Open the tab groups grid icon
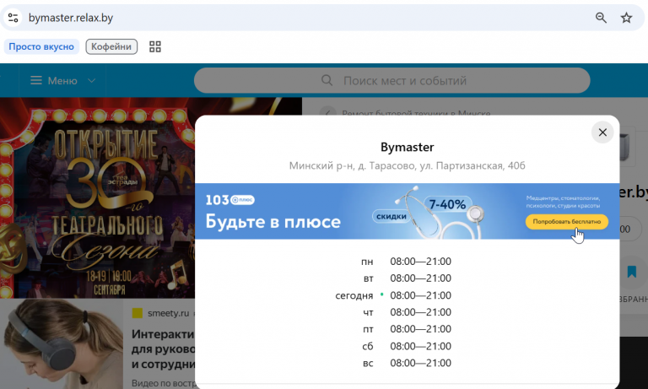This screenshot has width=648, height=389. tap(155, 46)
